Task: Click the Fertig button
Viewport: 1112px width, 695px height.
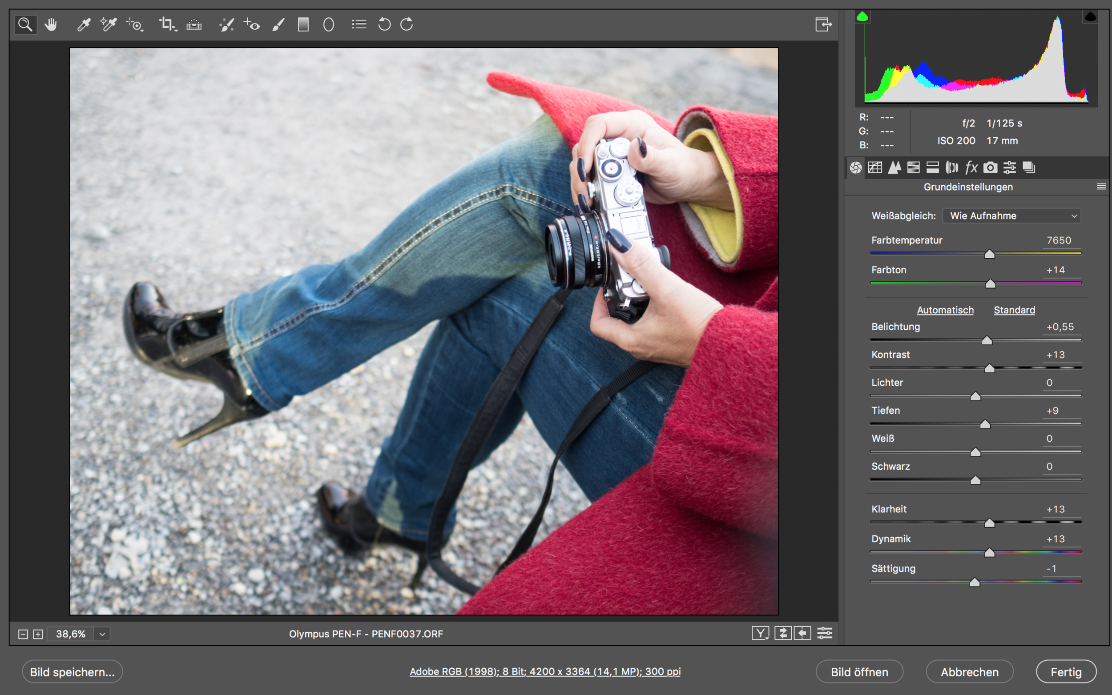Action: click(x=1066, y=672)
